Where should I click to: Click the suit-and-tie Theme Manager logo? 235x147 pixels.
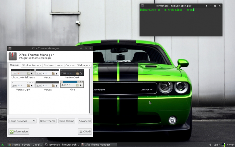tap(12, 56)
